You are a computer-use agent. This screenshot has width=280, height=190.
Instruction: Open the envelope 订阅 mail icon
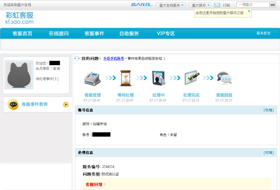coord(217,5)
